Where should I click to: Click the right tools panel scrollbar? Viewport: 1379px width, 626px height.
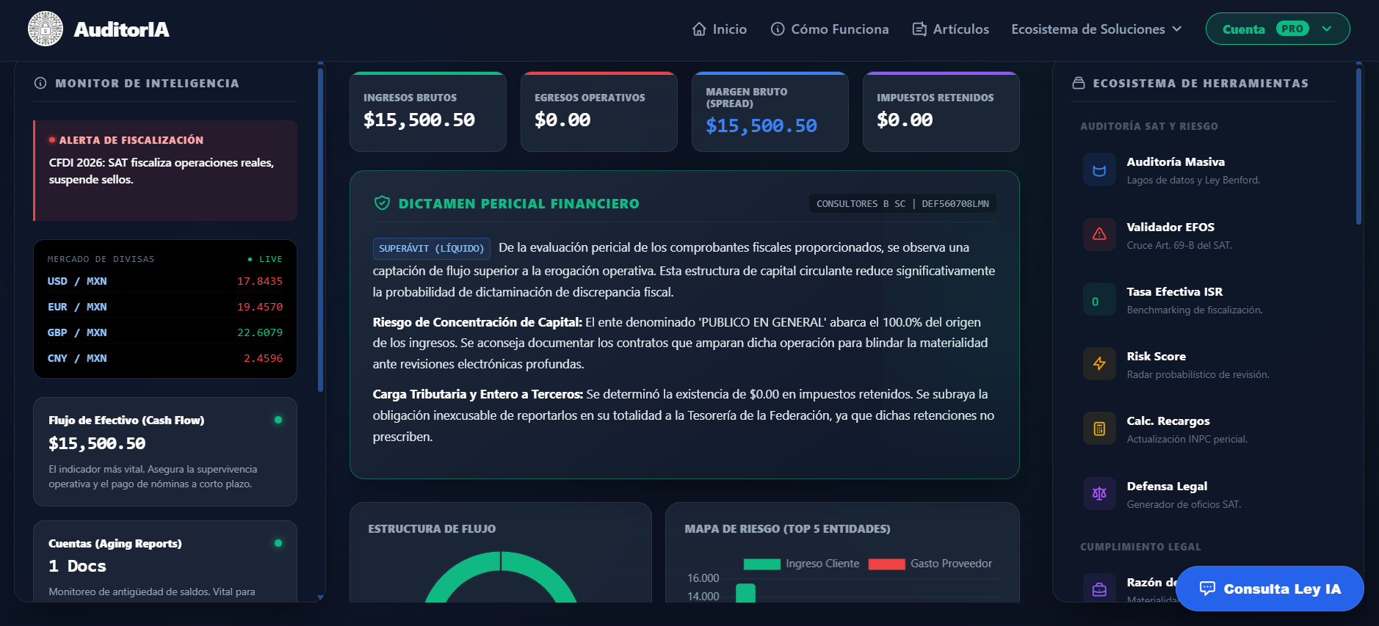pyautogui.click(x=1358, y=147)
